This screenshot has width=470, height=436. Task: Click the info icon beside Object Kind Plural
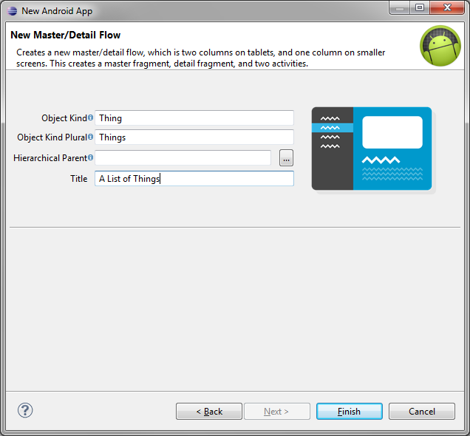[90, 137]
